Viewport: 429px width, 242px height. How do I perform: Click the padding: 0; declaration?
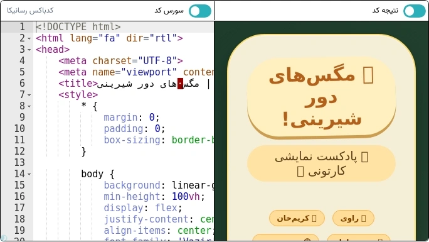tap(134, 128)
